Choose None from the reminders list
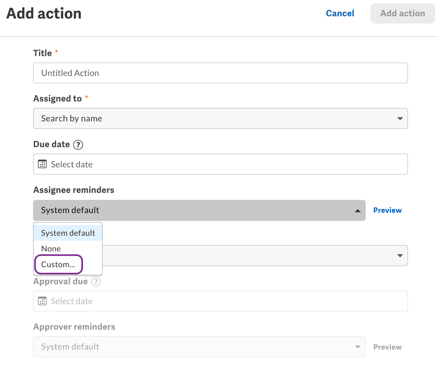The height and width of the screenshot is (365, 438). coord(51,249)
